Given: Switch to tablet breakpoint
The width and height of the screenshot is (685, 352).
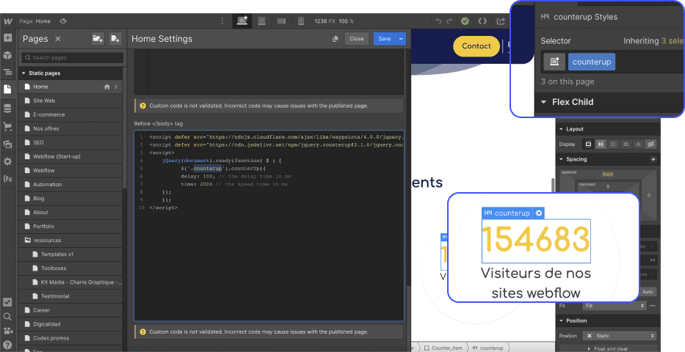Looking at the screenshot, I should [x=261, y=21].
